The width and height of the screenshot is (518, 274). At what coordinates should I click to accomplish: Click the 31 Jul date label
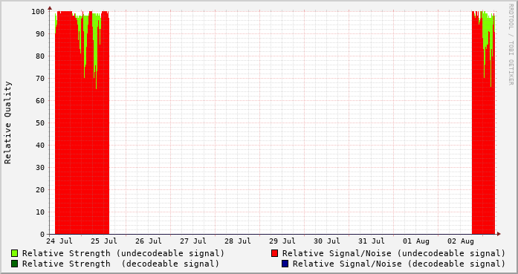click(372, 241)
